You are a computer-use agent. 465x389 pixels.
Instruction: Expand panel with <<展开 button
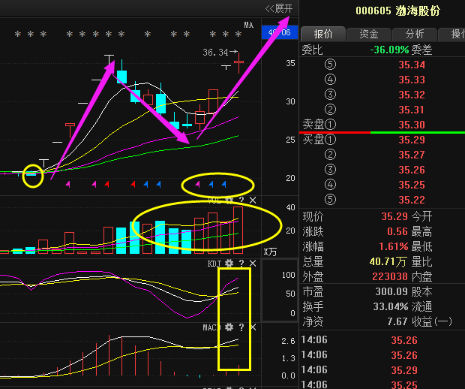tap(279, 8)
